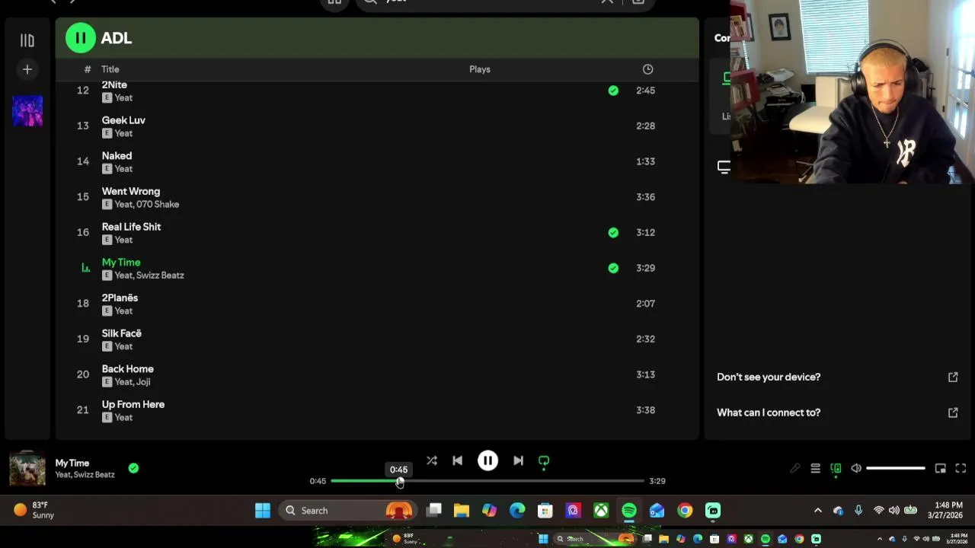975x548 pixels.
Task: Click Don't see your device? link
Action: tap(768, 377)
